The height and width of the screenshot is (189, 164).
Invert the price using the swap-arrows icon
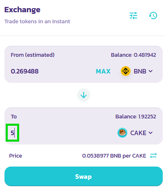(153, 156)
